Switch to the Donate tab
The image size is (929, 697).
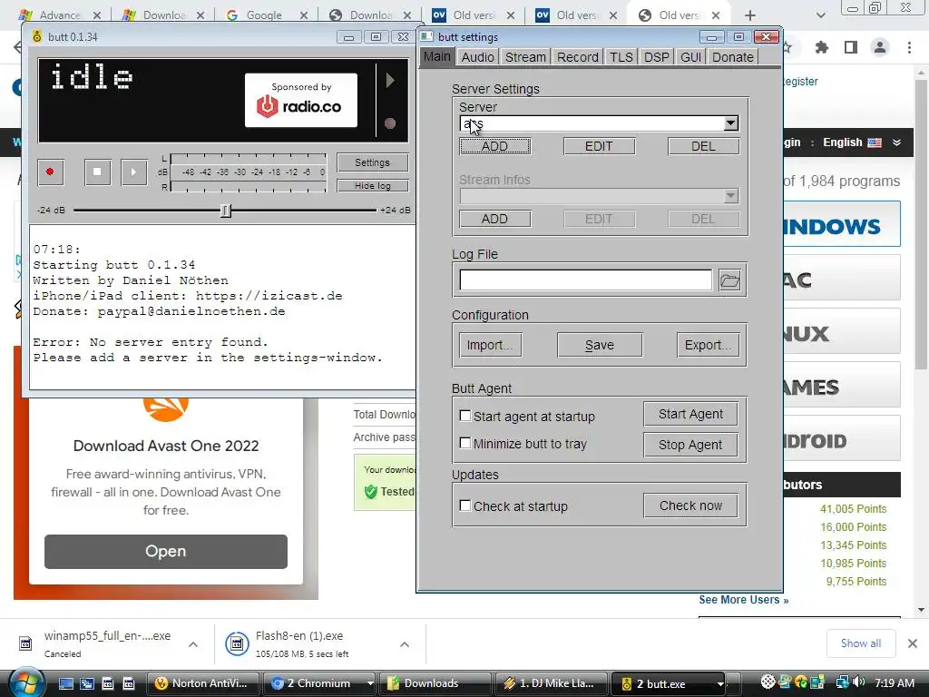(733, 57)
